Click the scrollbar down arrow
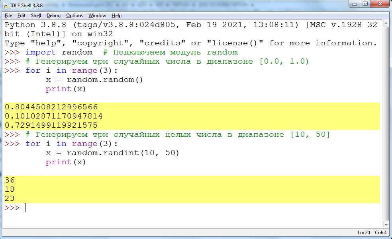This screenshot has width=392, height=239. click(x=386, y=225)
